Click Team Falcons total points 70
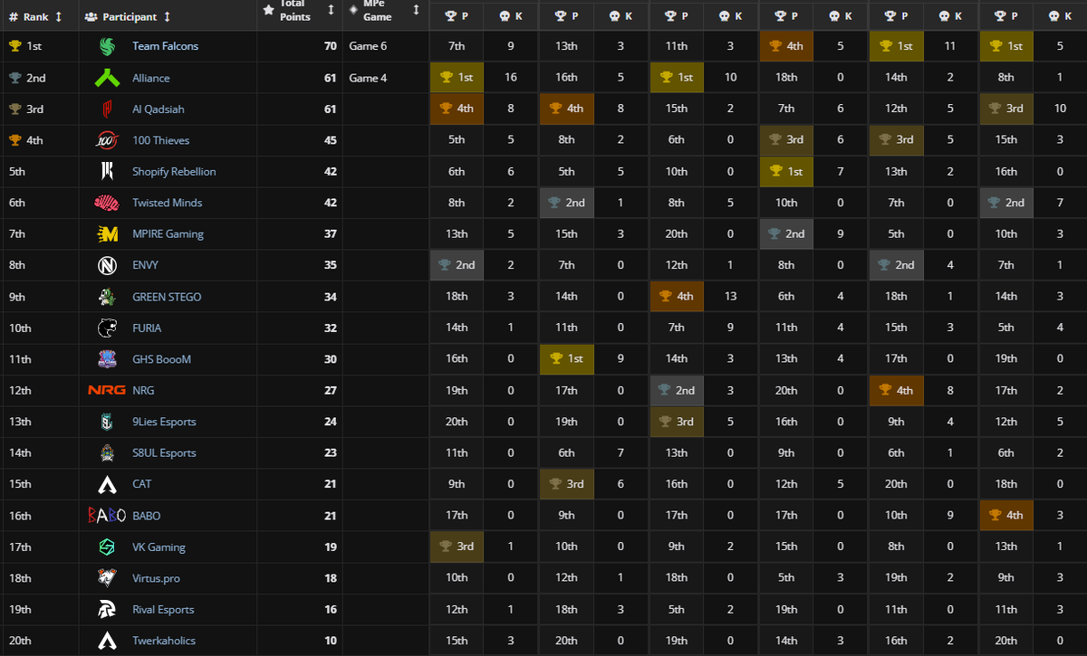The image size is (1087, 656). point(330,46)
